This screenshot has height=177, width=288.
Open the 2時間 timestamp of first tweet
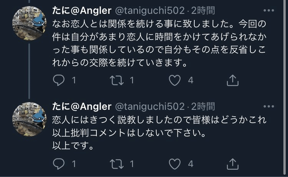[x=203, y=10]
